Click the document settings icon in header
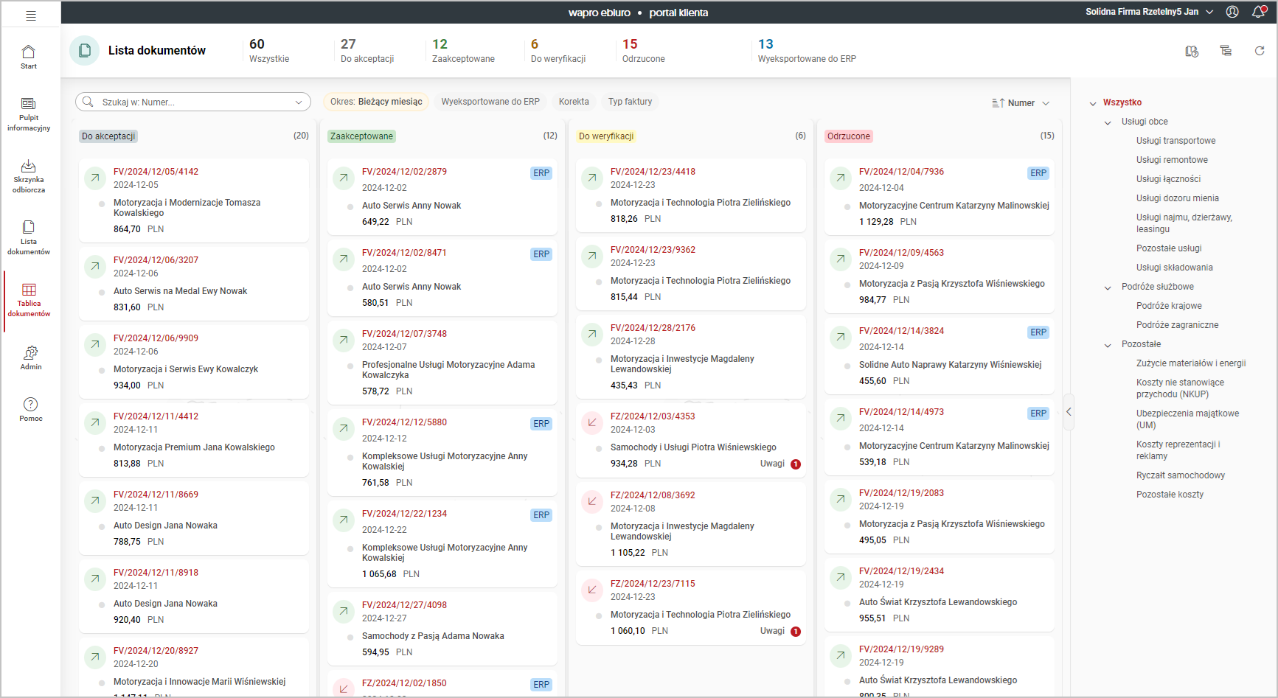This screenshot has width=1278, height=698. click(x=1192, y=51)
